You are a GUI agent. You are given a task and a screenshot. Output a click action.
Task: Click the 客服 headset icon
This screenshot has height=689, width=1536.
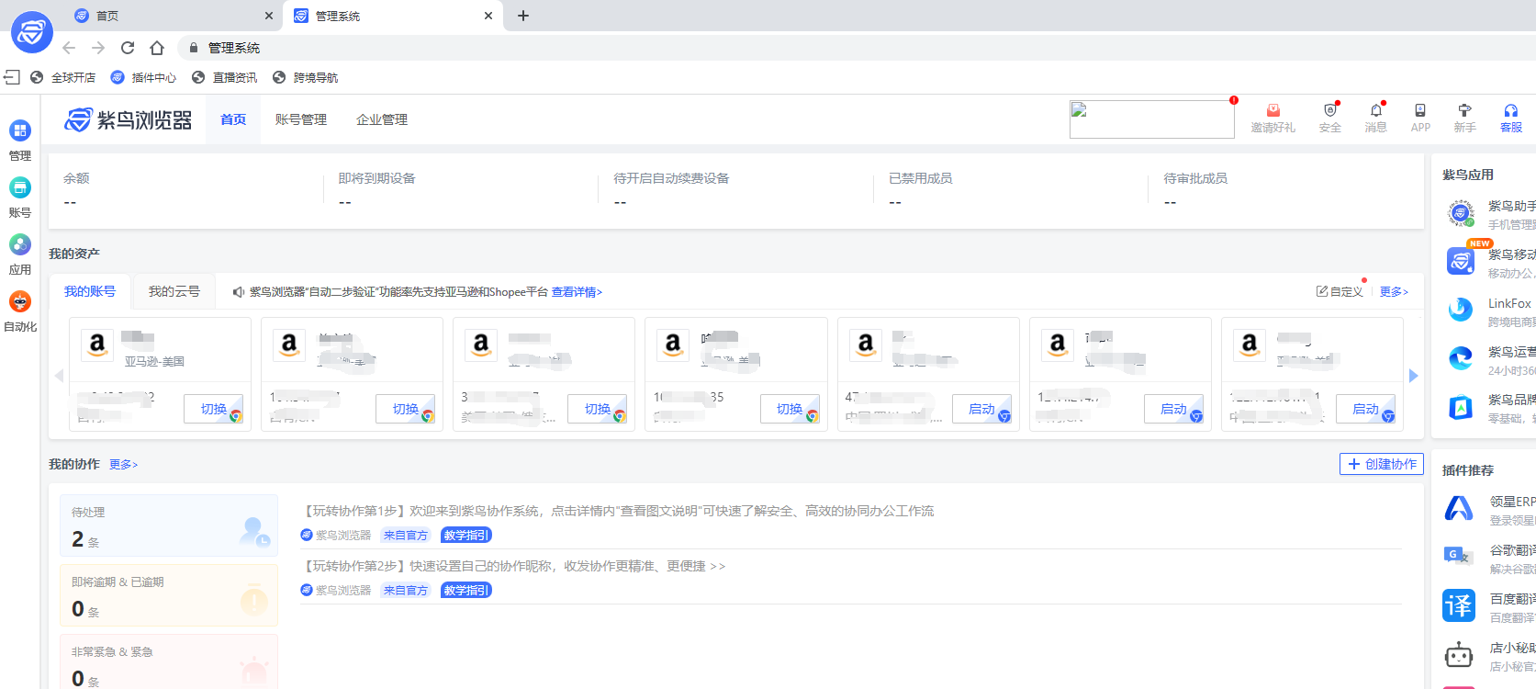pyautogui.click(x=1510, y=111)
